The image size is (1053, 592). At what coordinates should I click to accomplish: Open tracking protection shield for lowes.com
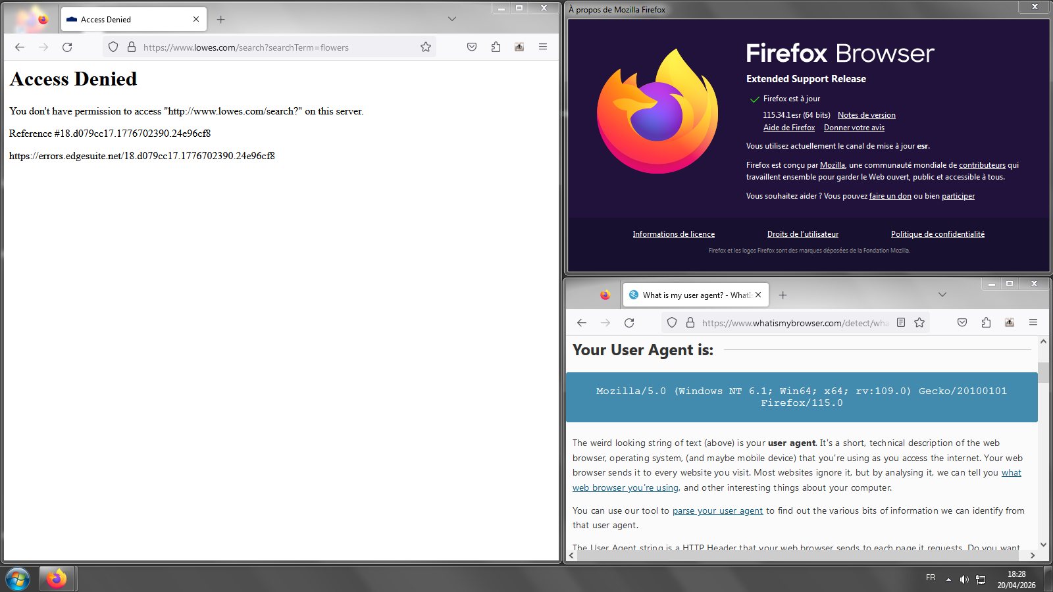113,47
